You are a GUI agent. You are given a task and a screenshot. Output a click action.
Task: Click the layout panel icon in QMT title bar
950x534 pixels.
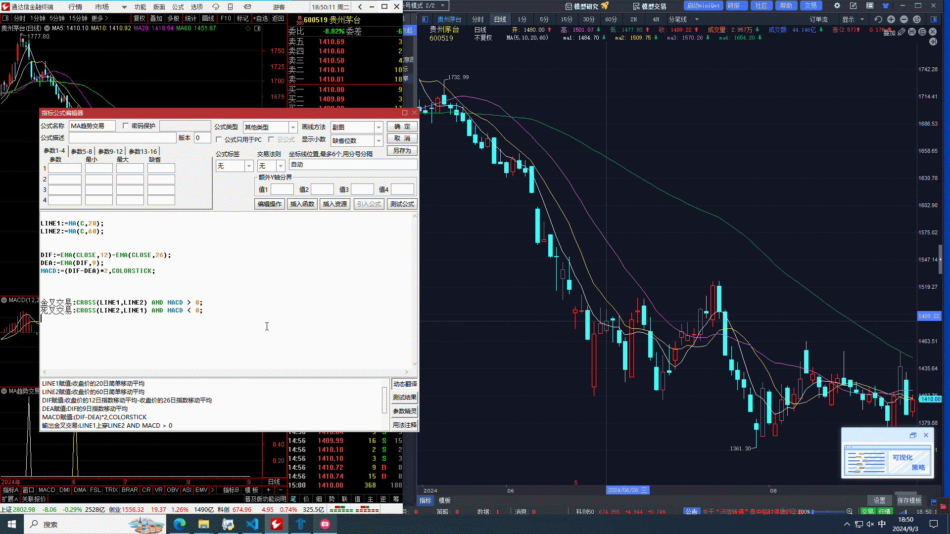coord(869,6)
